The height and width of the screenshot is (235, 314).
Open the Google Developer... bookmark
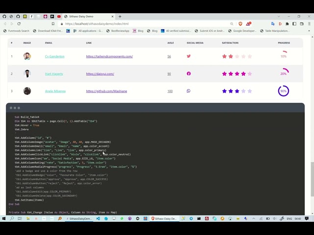[242, 31]
